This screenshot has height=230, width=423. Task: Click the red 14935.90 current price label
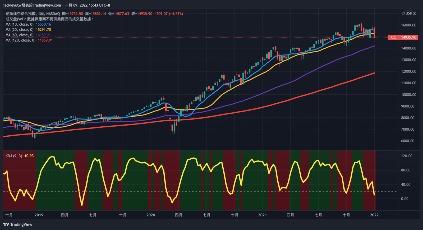[408, 37]
